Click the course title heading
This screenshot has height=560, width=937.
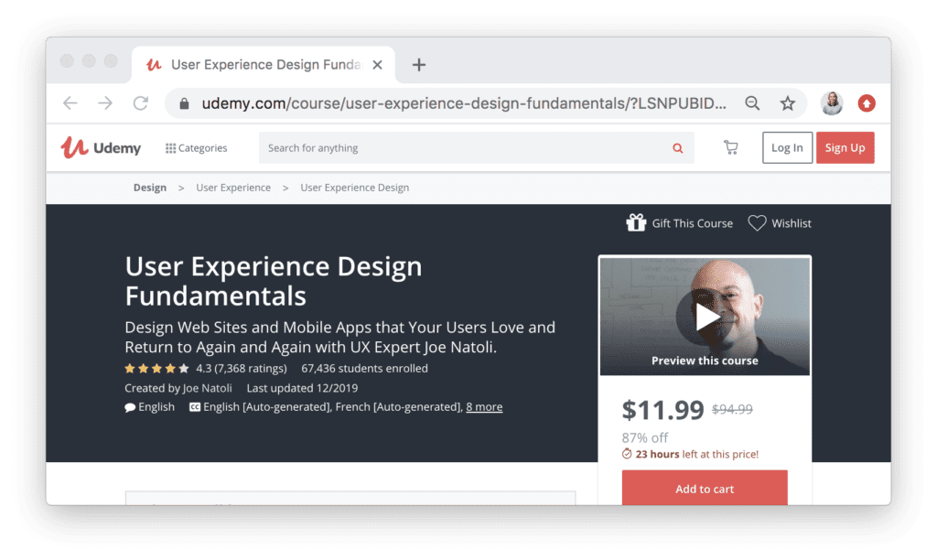click(274, 281)
